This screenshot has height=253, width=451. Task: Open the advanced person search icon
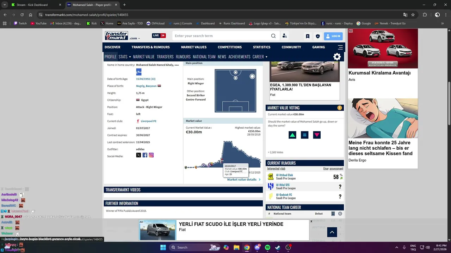285,36
